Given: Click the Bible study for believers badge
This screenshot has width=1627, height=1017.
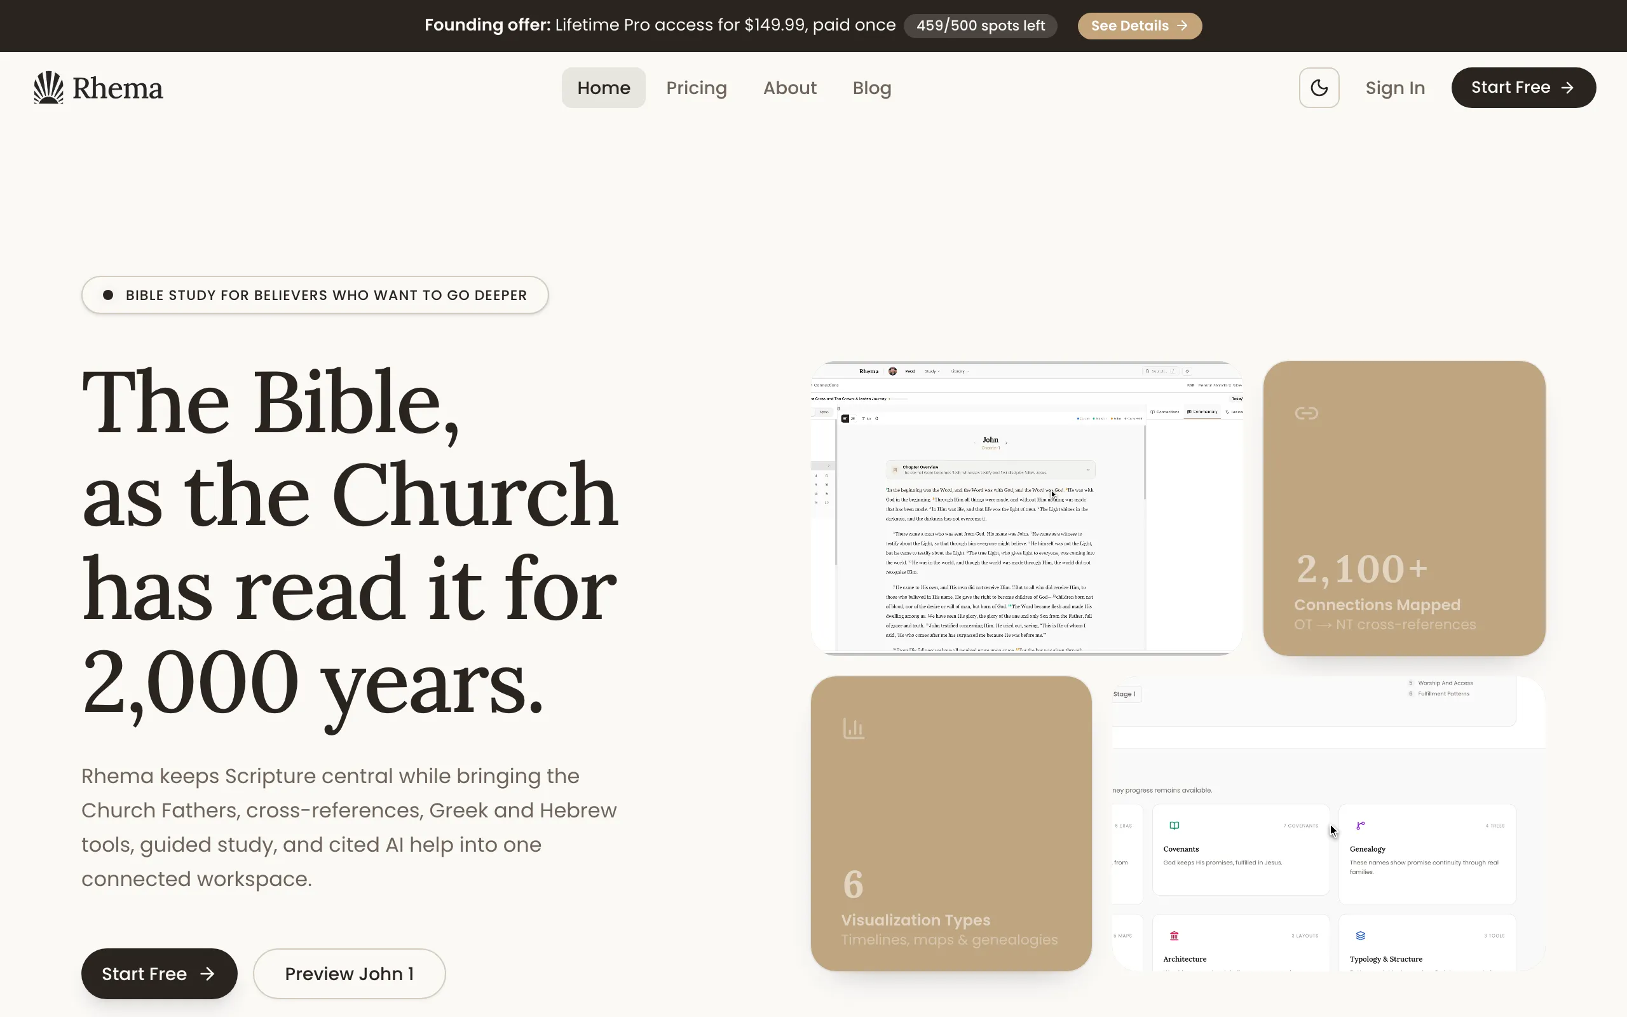Looking at the screenshot, I should (x=315, y=294).
